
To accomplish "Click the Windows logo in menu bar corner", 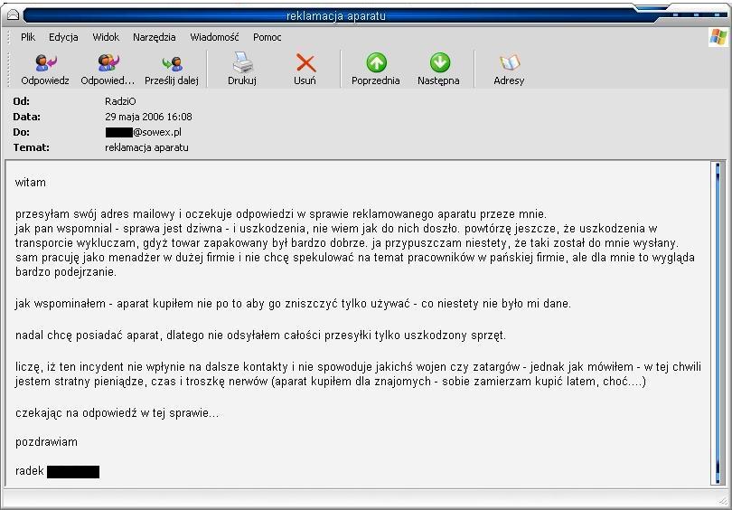I will pos(718,37).
